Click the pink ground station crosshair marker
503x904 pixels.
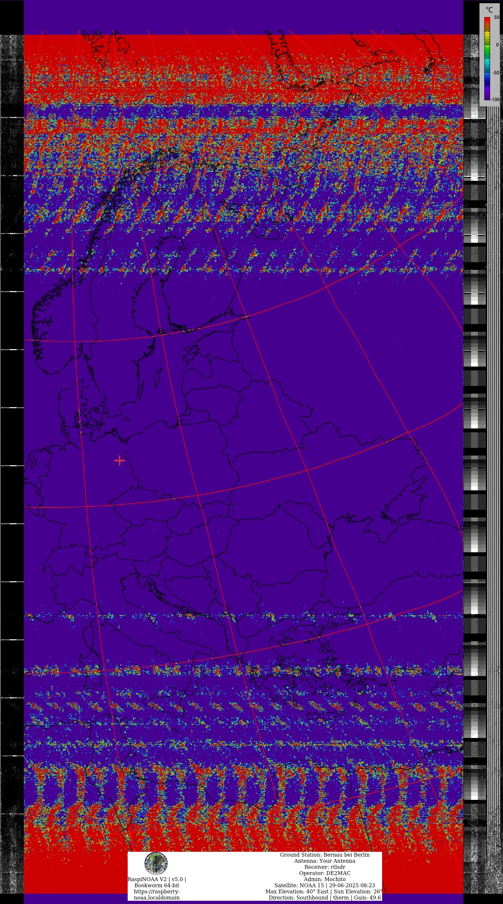click(120, 460)
